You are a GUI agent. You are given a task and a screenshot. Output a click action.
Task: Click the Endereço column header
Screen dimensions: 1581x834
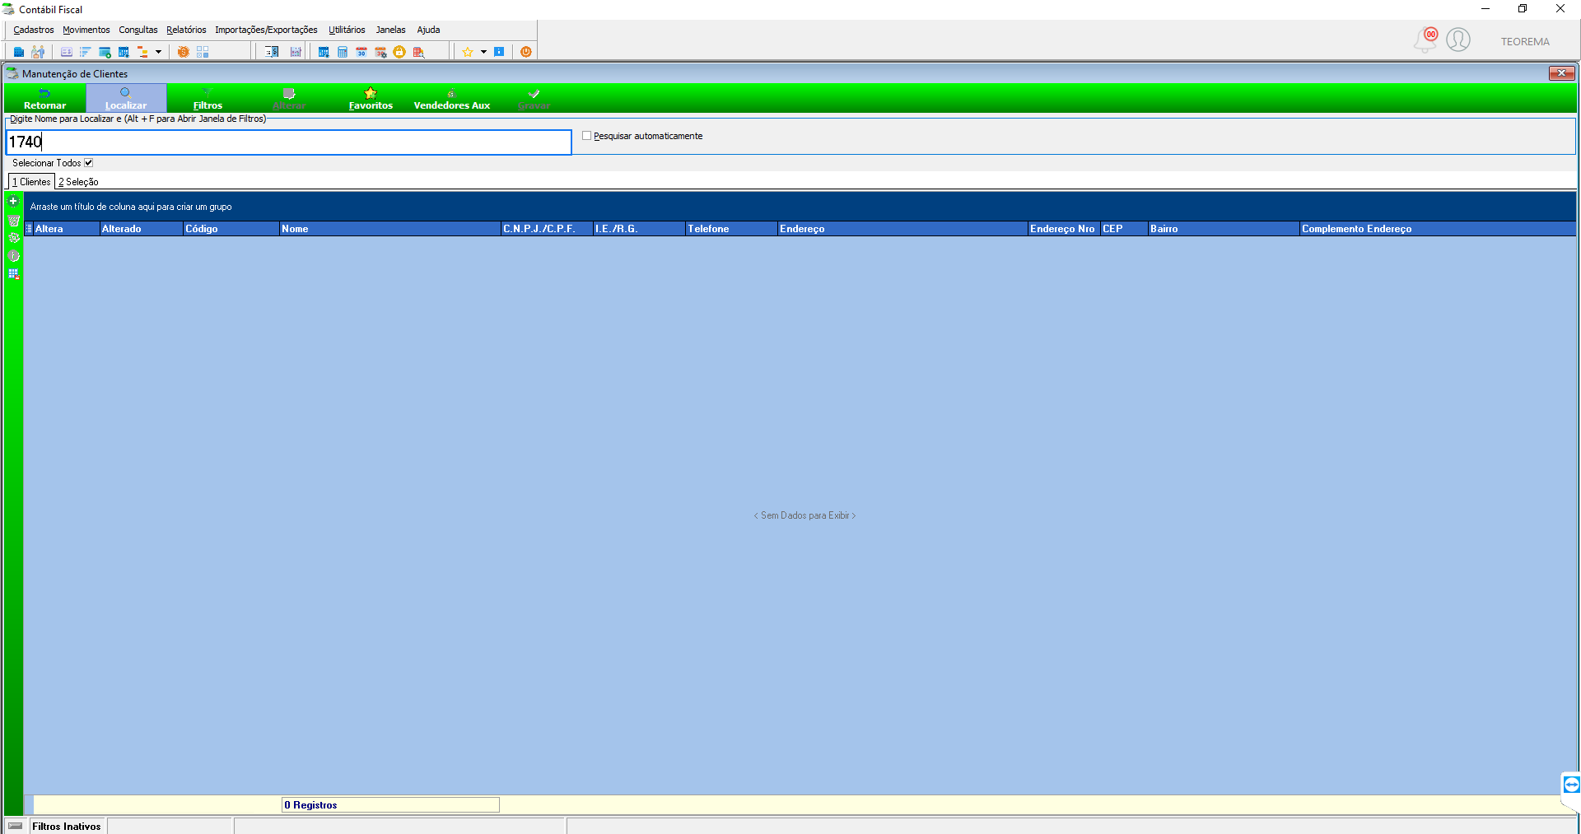click(x=902, y=229)
